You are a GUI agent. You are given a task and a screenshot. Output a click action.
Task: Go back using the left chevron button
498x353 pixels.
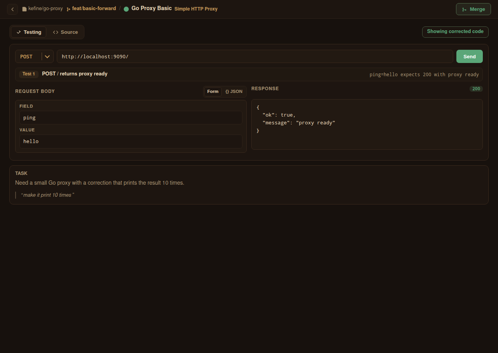pos(12,9)
